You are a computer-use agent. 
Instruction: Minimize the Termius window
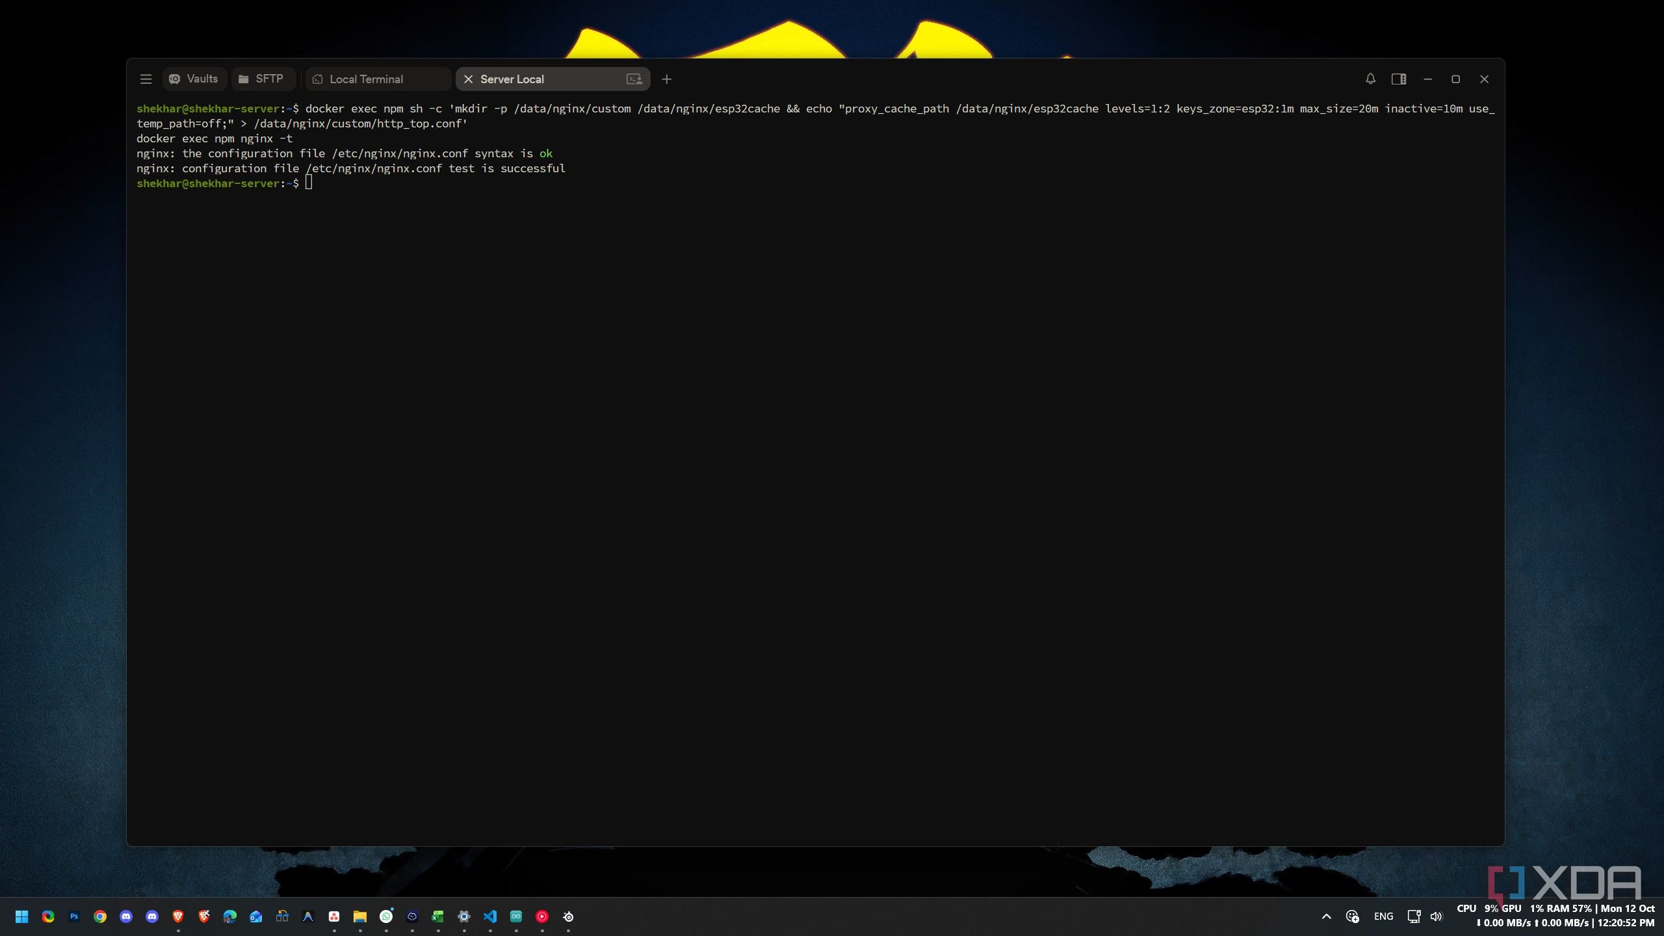pyautogui.click(x=1427, y=79)
